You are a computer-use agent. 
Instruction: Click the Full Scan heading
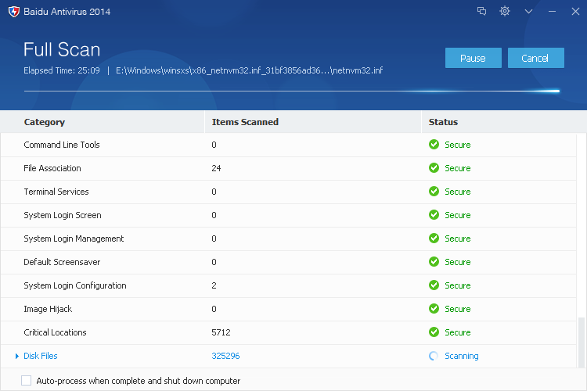click(x=62, y=49)
